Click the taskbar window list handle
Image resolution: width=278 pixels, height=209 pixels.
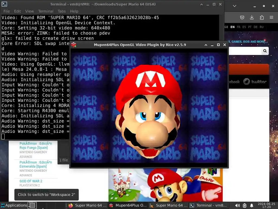click(x=66, y=205)
